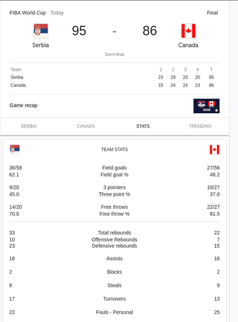Click the TEAM STATS header
238x322 pixels.
[114, 149]
